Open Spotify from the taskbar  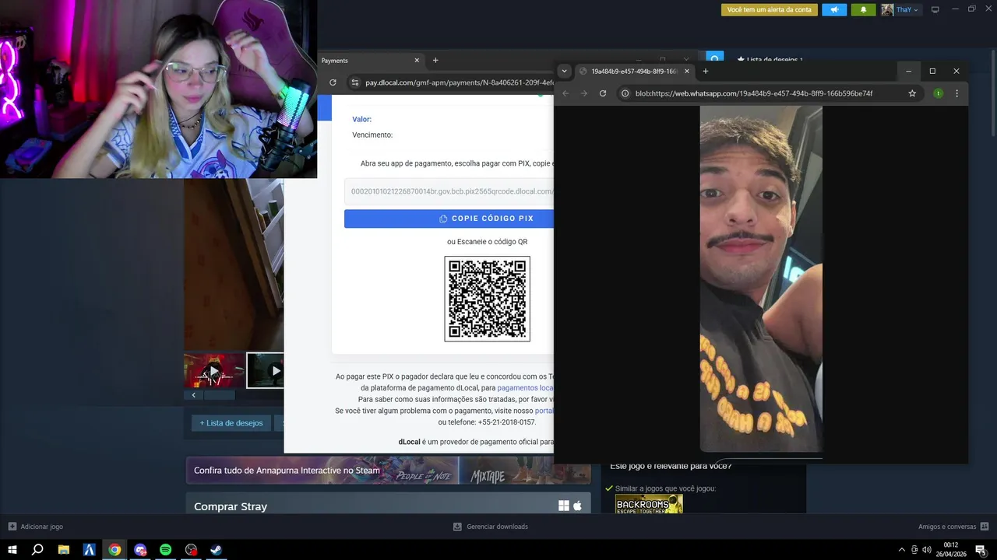coord(165,550)
